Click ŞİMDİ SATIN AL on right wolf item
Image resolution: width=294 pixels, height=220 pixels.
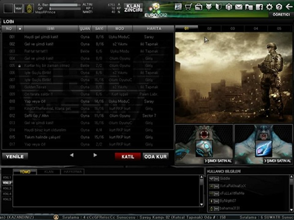point(278,161)
